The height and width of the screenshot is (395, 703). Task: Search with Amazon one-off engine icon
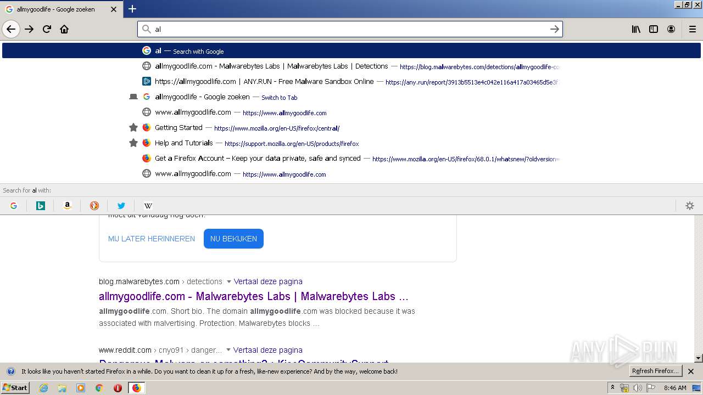coord(68,206)
